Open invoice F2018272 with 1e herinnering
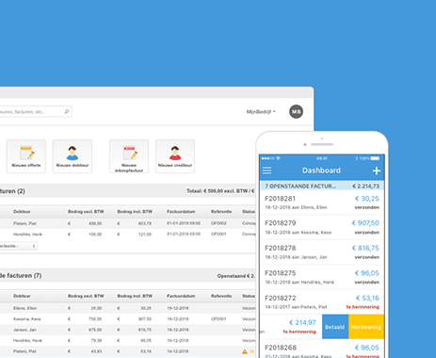The height and width of the screenshot is (358, 436). (x=322, y=302)
